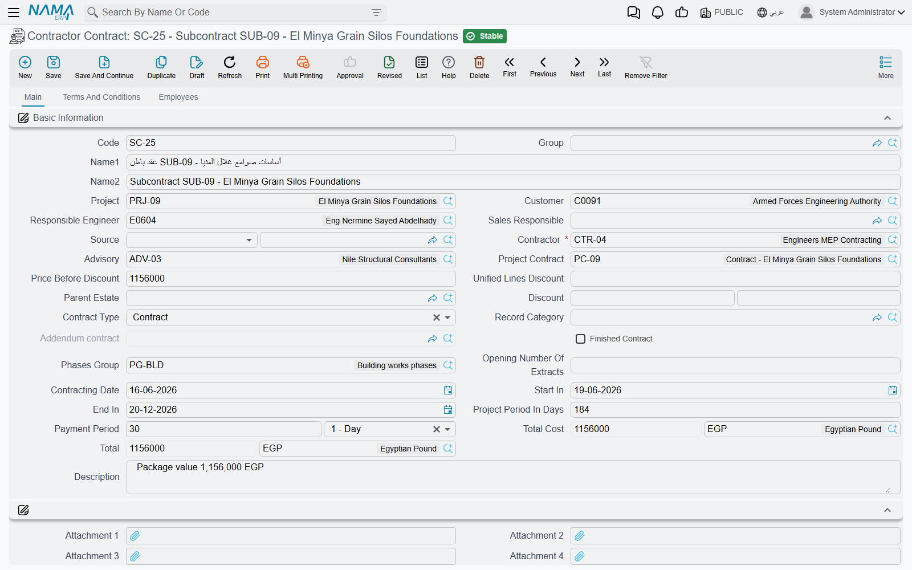Click Attachment 1 paperclip
Viewport: 912px width, 570px height.
coord(135,536)
